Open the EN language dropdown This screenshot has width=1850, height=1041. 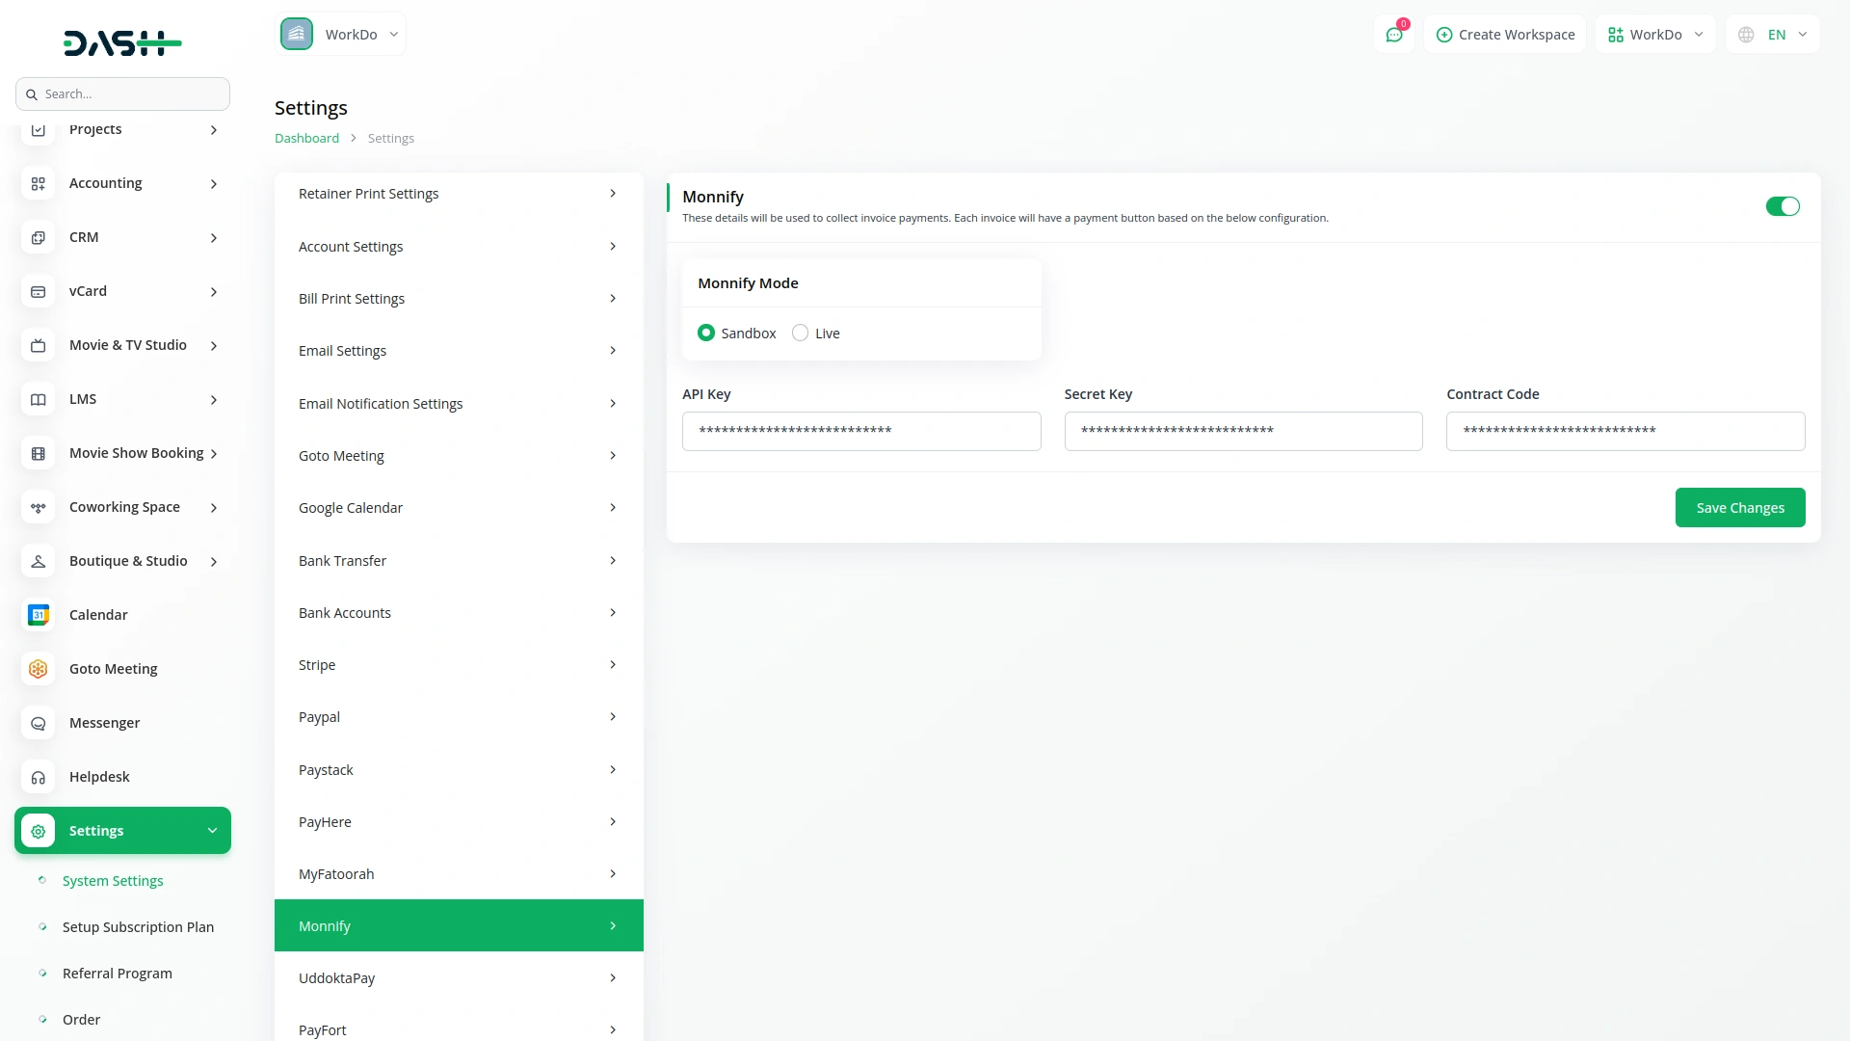[1773, 35]
